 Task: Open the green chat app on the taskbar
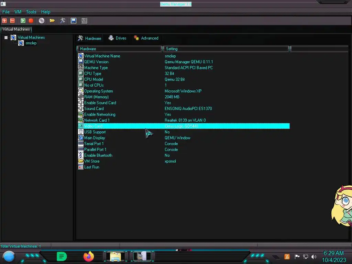[x=62, y=256]
